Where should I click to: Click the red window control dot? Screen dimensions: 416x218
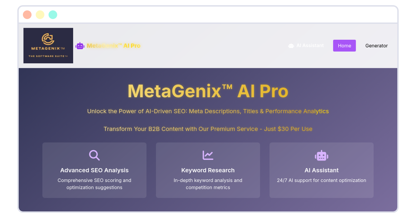coord(27,15)
